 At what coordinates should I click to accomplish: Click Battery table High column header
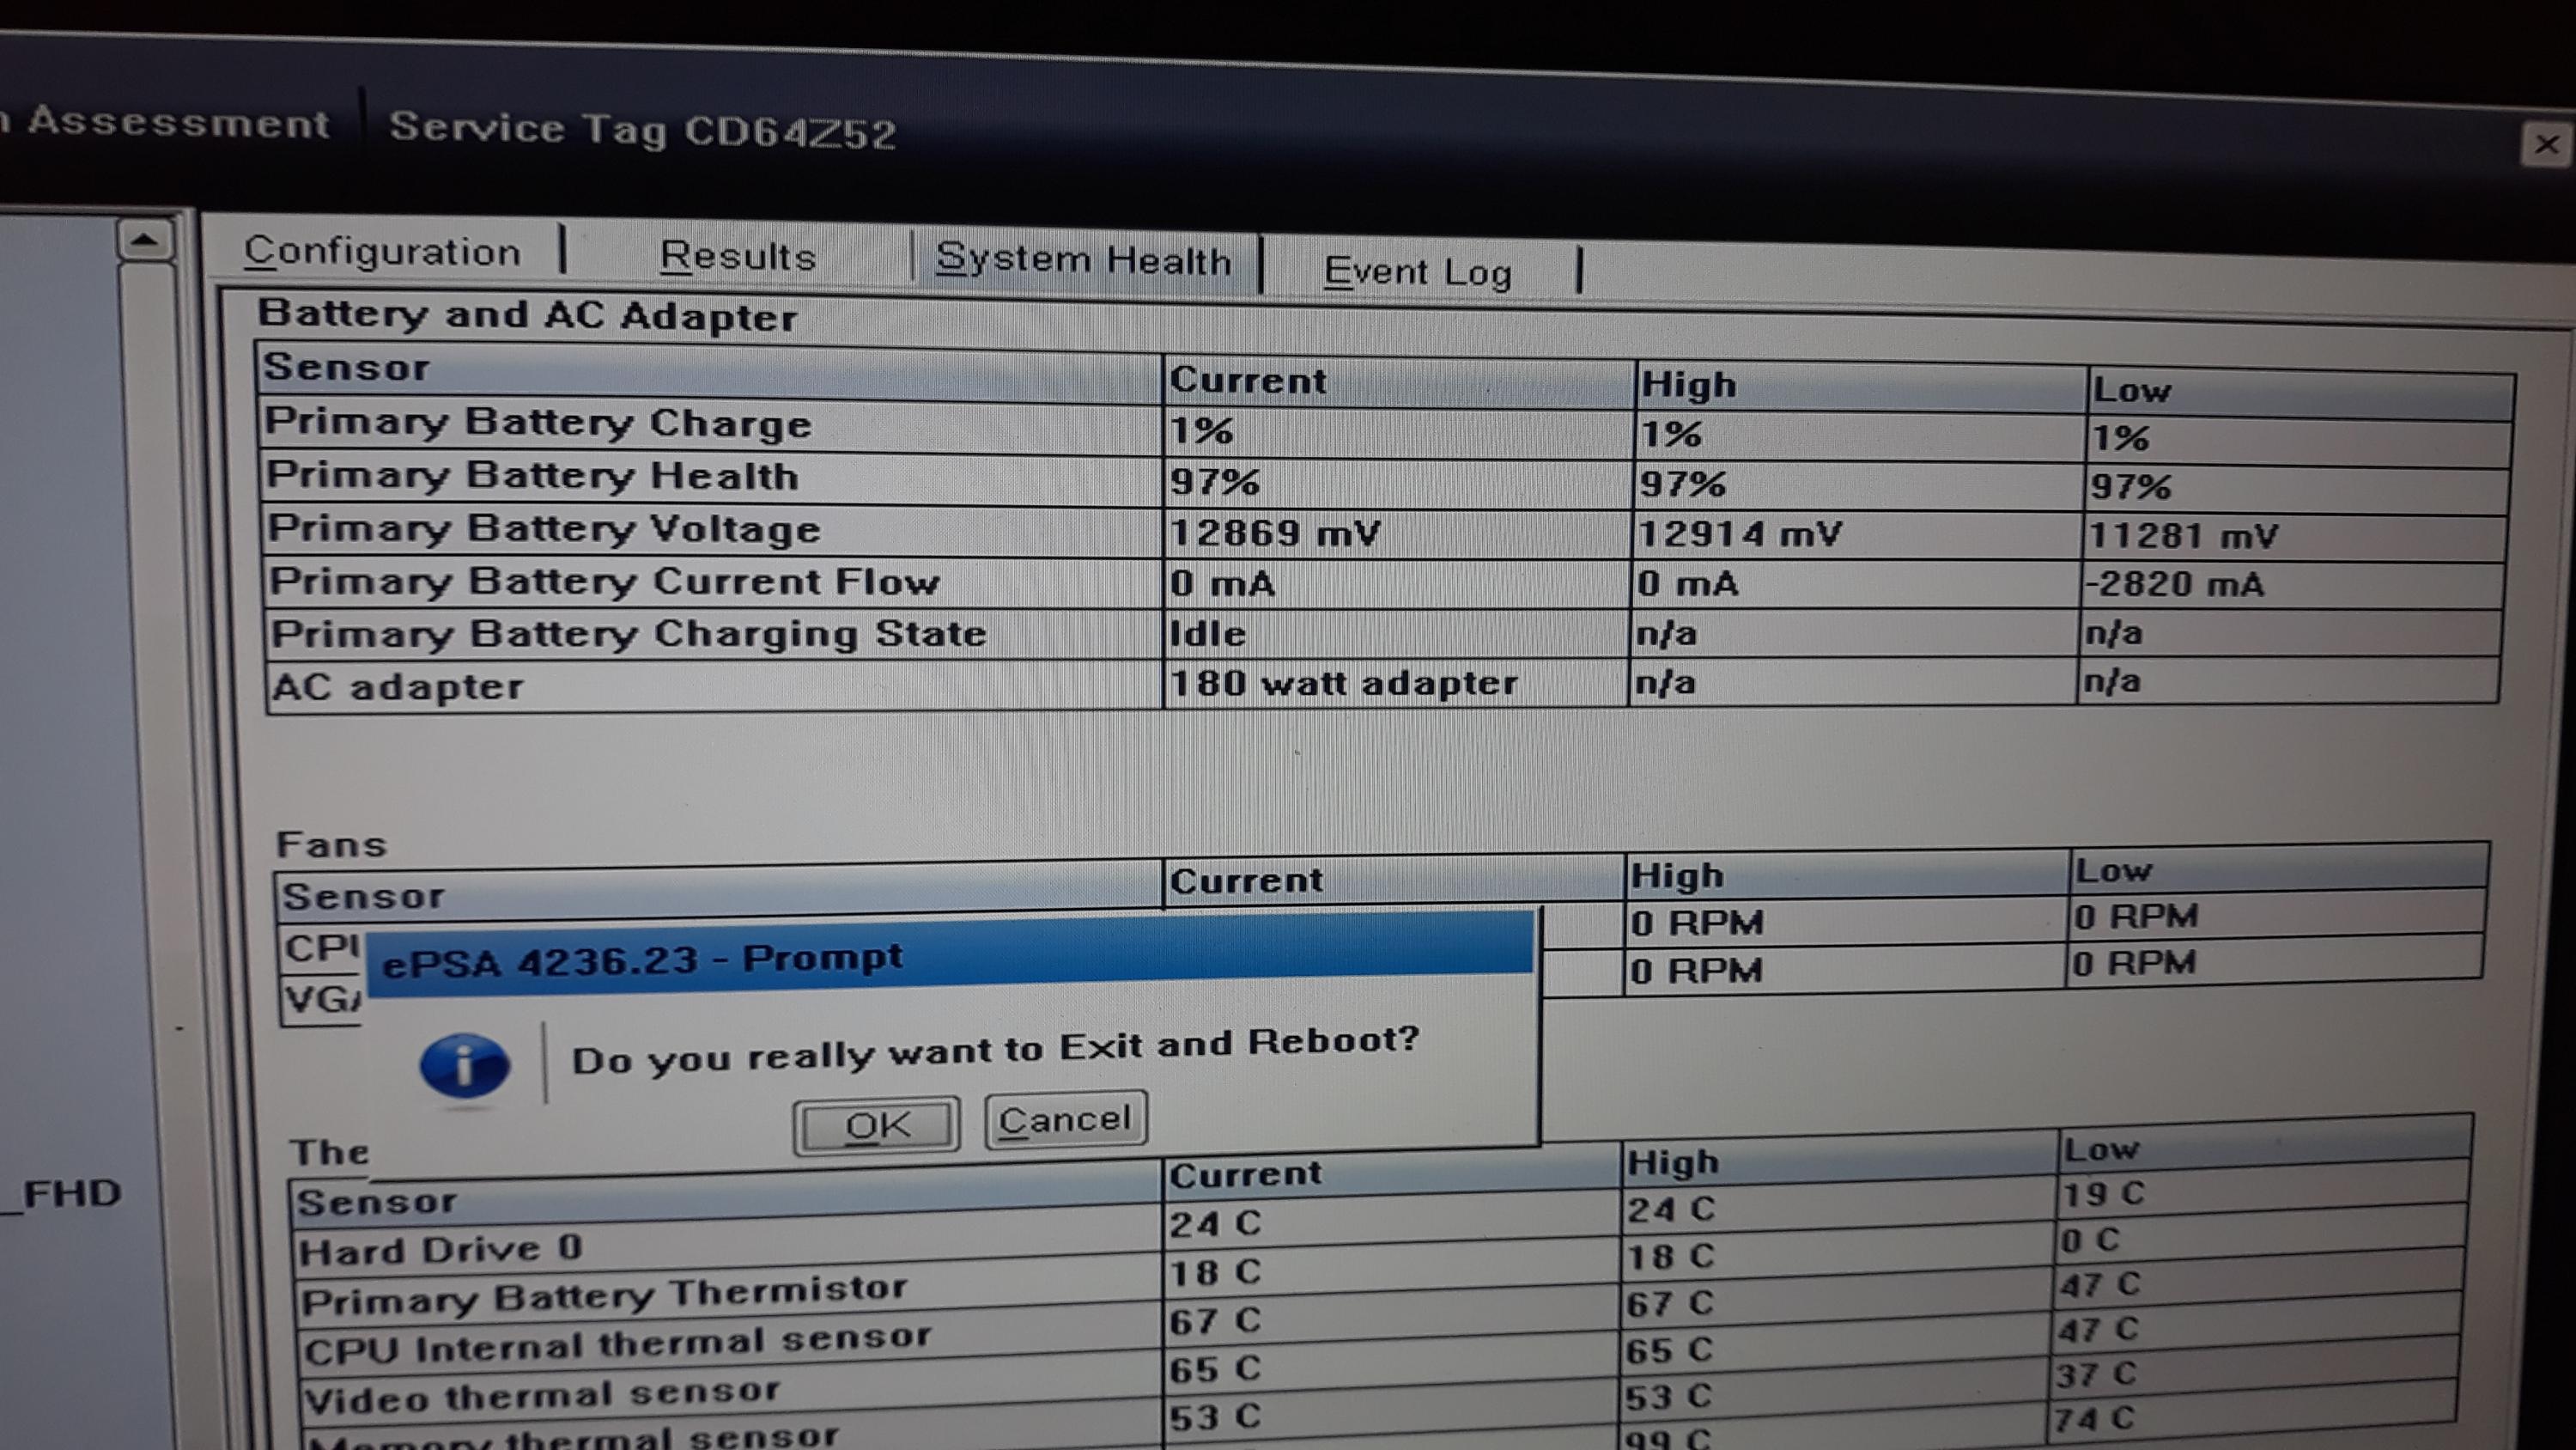pos(1688,386)
